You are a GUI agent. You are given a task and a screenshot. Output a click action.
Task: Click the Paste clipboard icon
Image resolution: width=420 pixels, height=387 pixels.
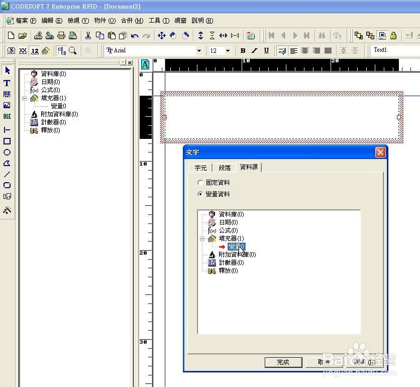112,35
